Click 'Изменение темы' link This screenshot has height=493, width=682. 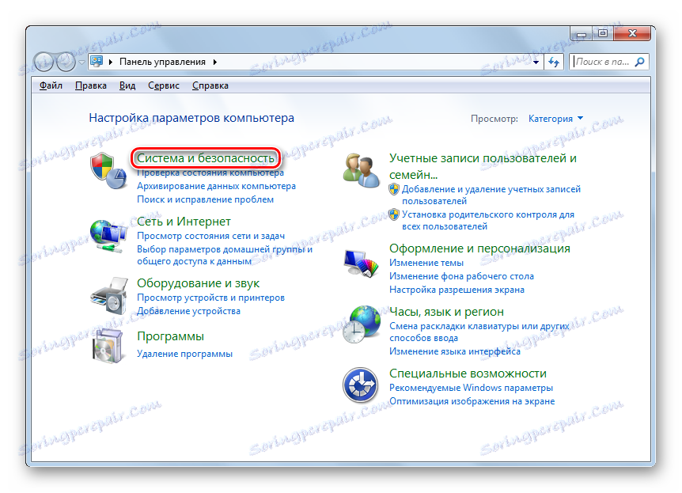(426, 264)
